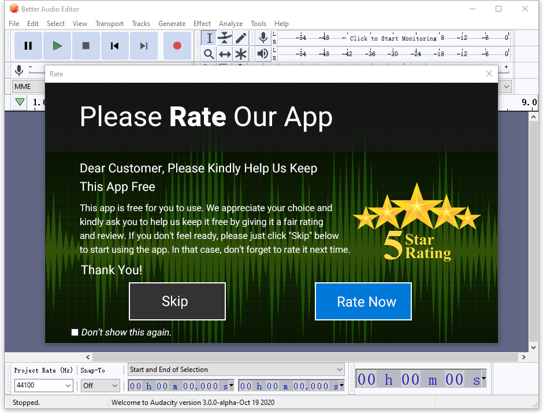The width and height of the screenshot is (543, 413).
Task: Skip to start of track
Action: coord(115,46)
